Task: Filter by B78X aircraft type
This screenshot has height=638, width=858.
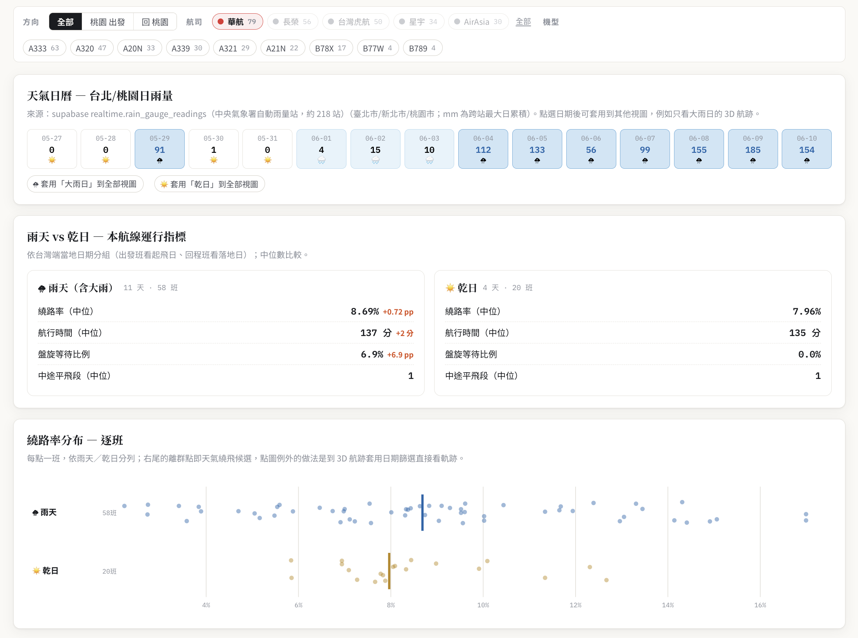Action: click(x=331, y=48)
